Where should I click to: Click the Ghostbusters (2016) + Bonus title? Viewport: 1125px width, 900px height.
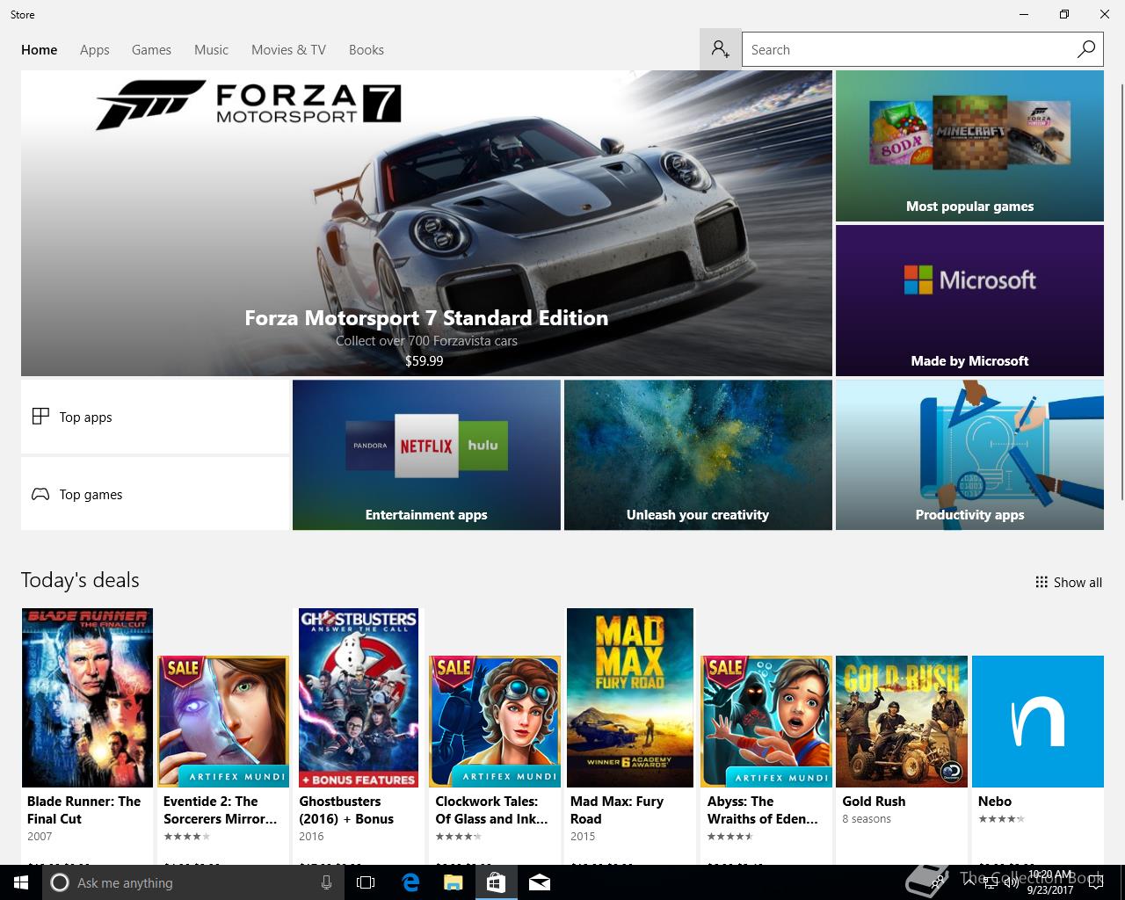pyautogui.click(x=346, y=809)
